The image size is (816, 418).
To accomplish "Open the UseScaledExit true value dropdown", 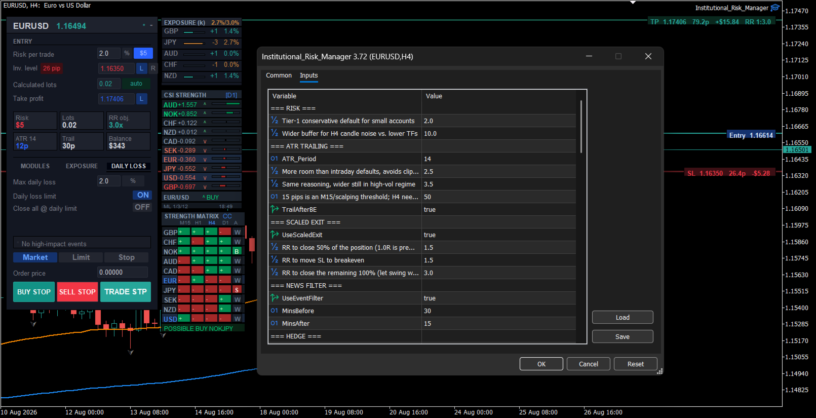I will [498, 235].
